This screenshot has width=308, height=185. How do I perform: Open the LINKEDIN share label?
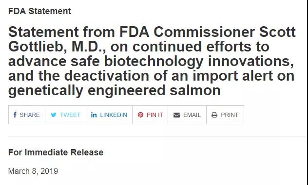point(114,115)
